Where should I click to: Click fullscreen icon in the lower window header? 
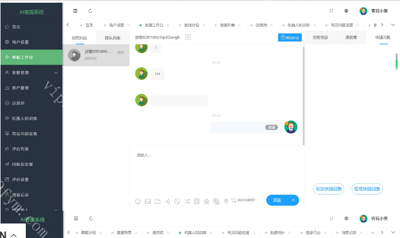(x=331, y=218)
